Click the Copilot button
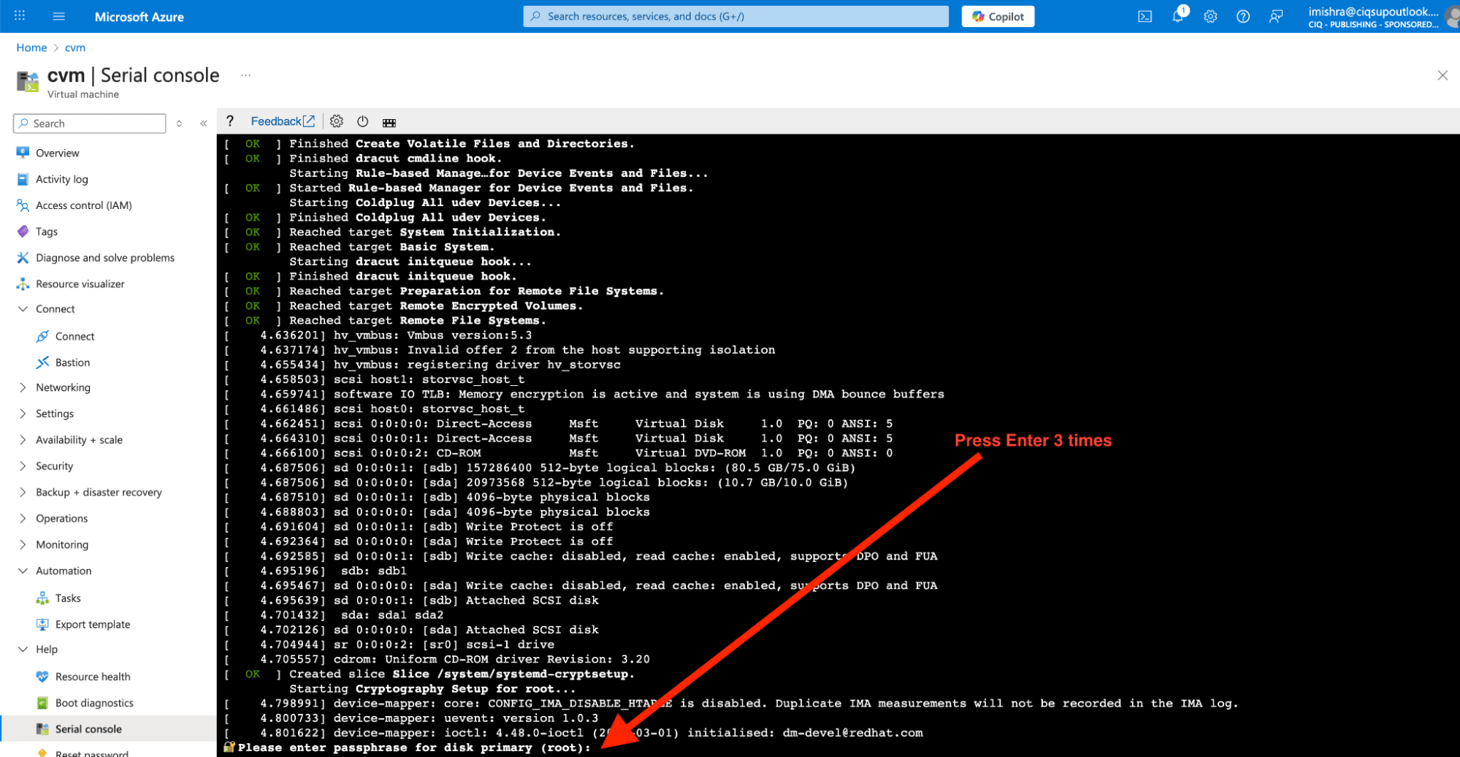 coord(997,16)
